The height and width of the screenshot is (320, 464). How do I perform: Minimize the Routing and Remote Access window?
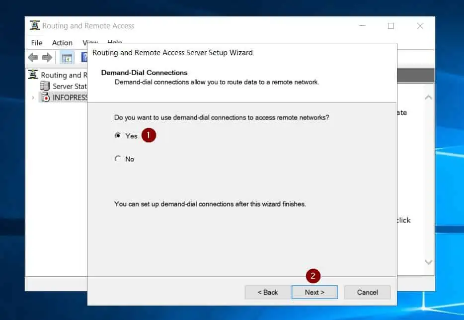tap(362, 26)
